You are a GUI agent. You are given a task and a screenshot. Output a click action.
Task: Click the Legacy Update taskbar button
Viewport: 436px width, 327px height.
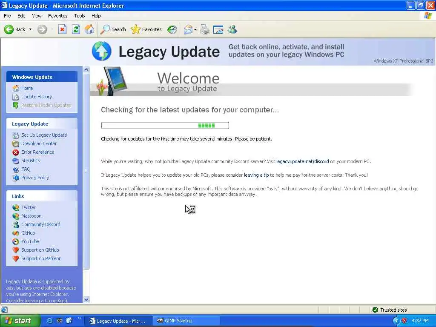[x=119, y=321]
